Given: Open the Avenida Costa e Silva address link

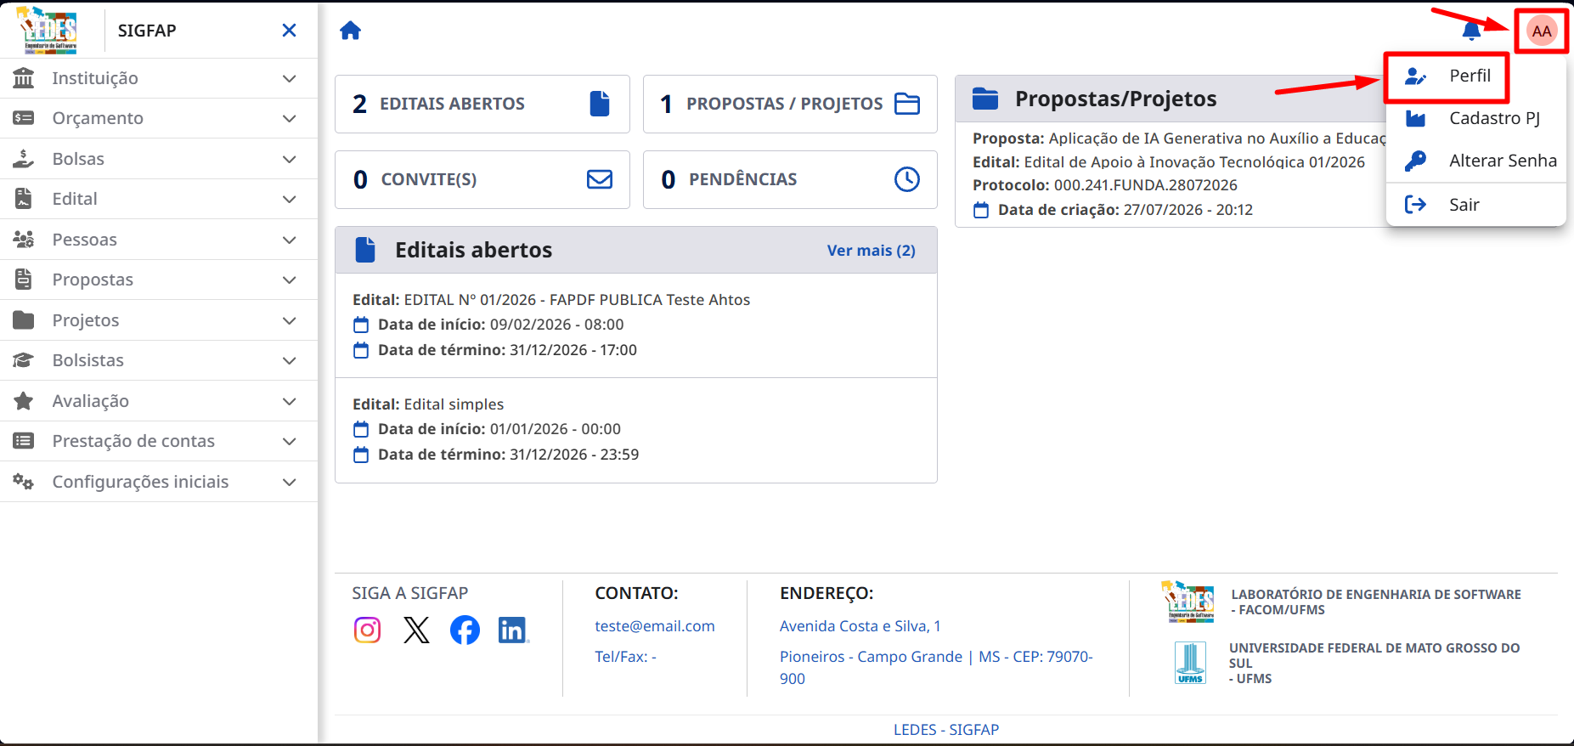Looking at the screenshot, I should pyautogui.click(x=860, y=626).
